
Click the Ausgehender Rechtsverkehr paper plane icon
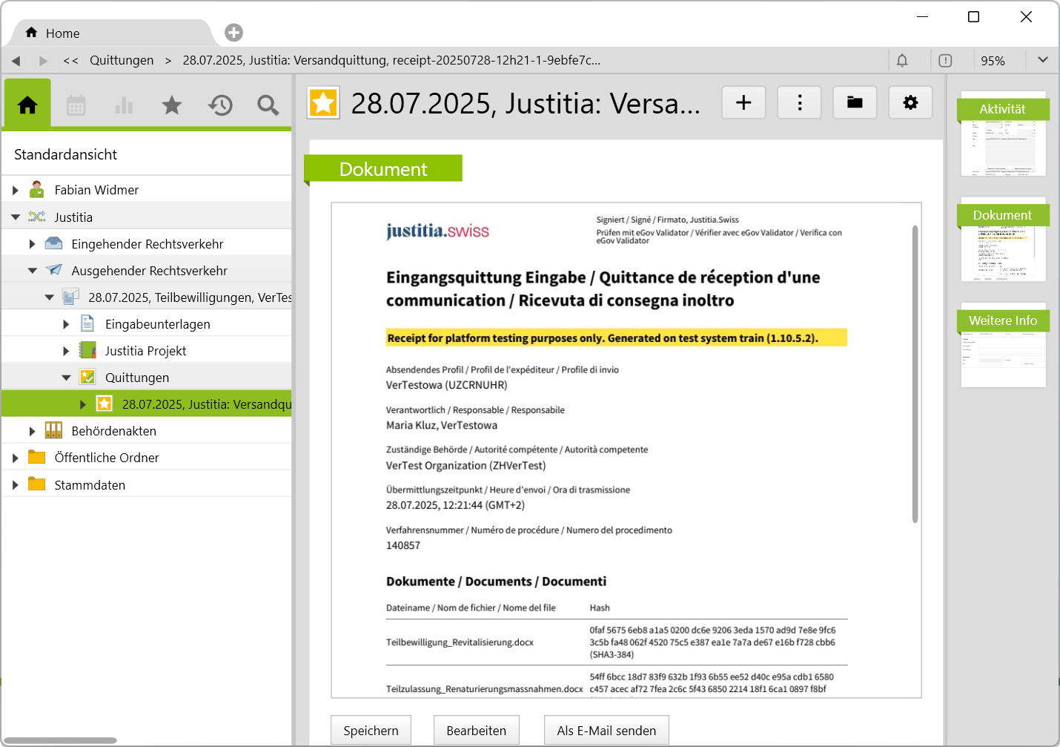[x=53, y=270]
